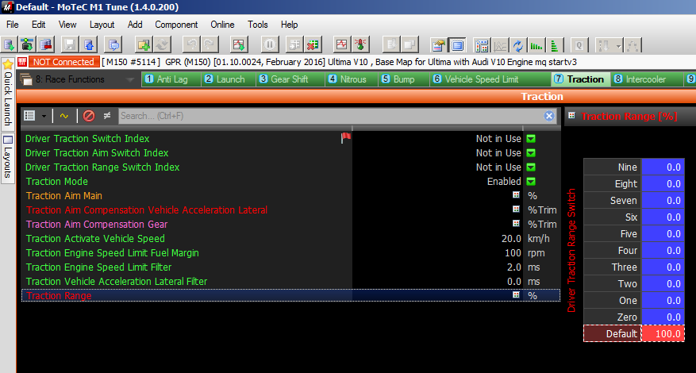Switch to the Intercooler tab
Image resolution: width=696 pixels, height=373 pixels.
pyautogui.click(x=645, y=79)
